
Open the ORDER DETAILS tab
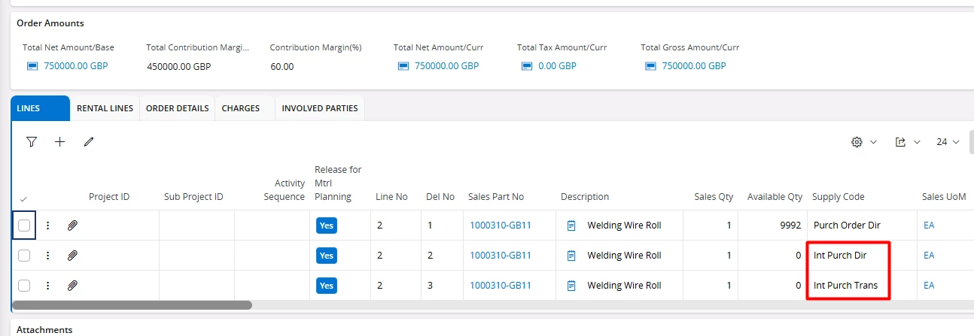click(177, 108)
